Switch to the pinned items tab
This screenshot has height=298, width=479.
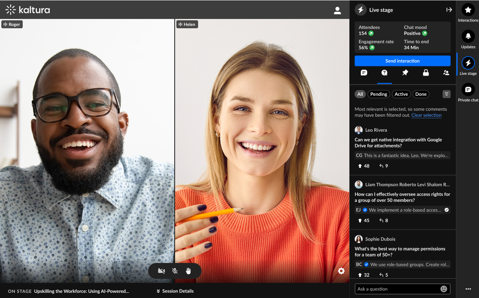[405, 73]
